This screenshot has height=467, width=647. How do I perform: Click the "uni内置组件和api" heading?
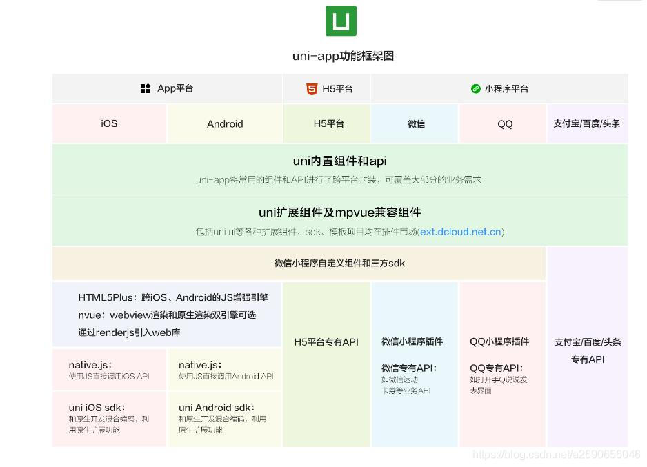[x=340, y=161]
